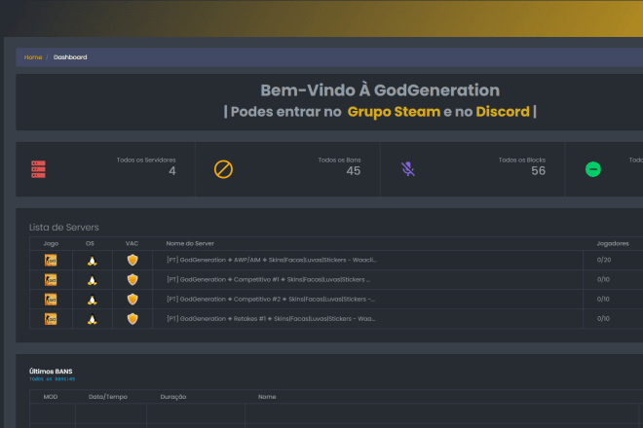Open the Competitivo #1 server entry
Screen dimensions: 643x428
coord(268,280)
